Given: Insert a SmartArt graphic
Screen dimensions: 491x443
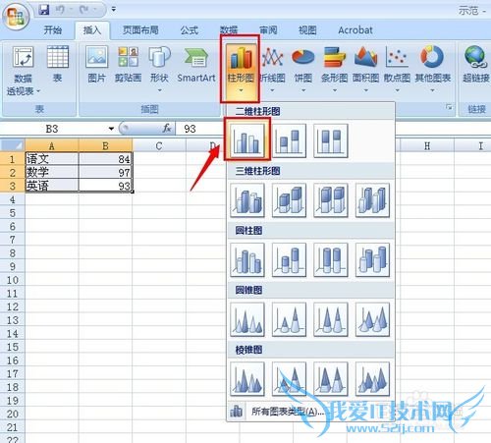Looking at the screenshot, I should point(196,64).
